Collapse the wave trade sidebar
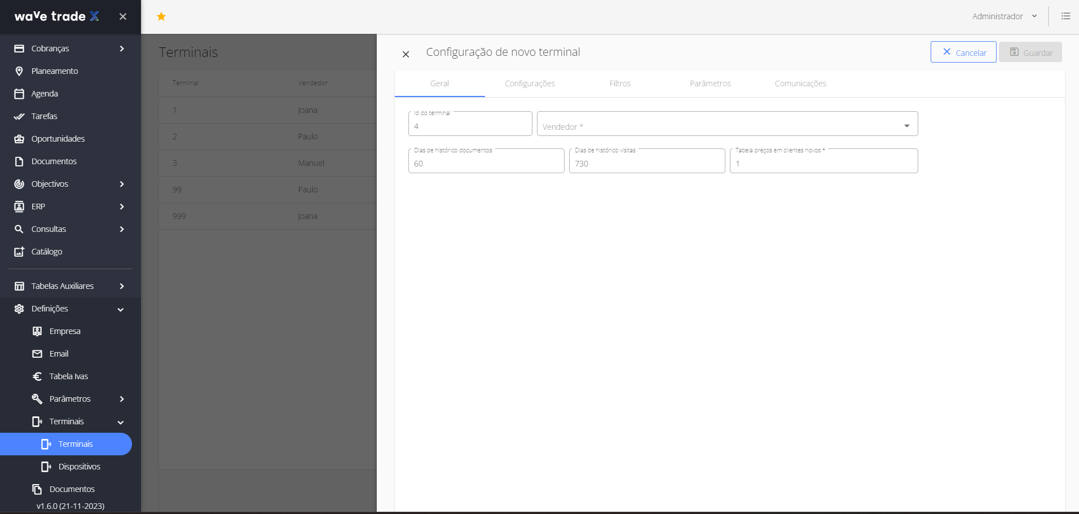Image resolution: width=1079 pixels, height=514 pixels. [123, 17]
